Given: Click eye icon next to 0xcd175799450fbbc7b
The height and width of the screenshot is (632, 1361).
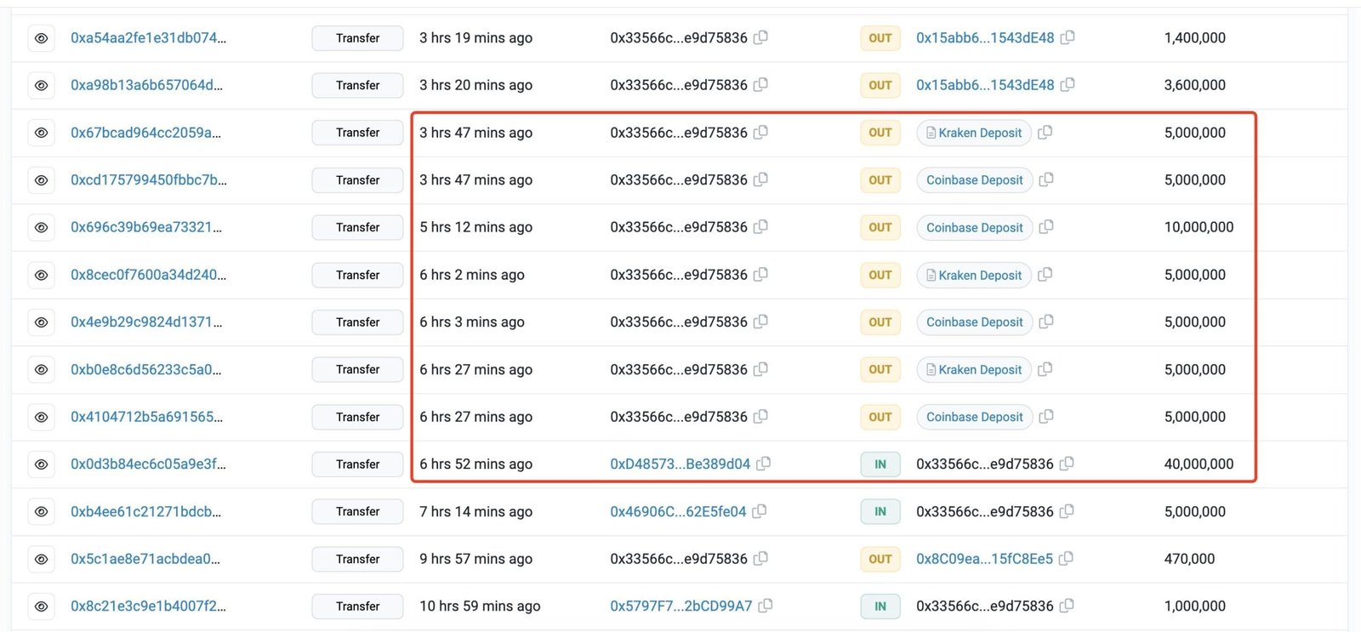Looking at the screenshot, I should [x=41, y=180].
